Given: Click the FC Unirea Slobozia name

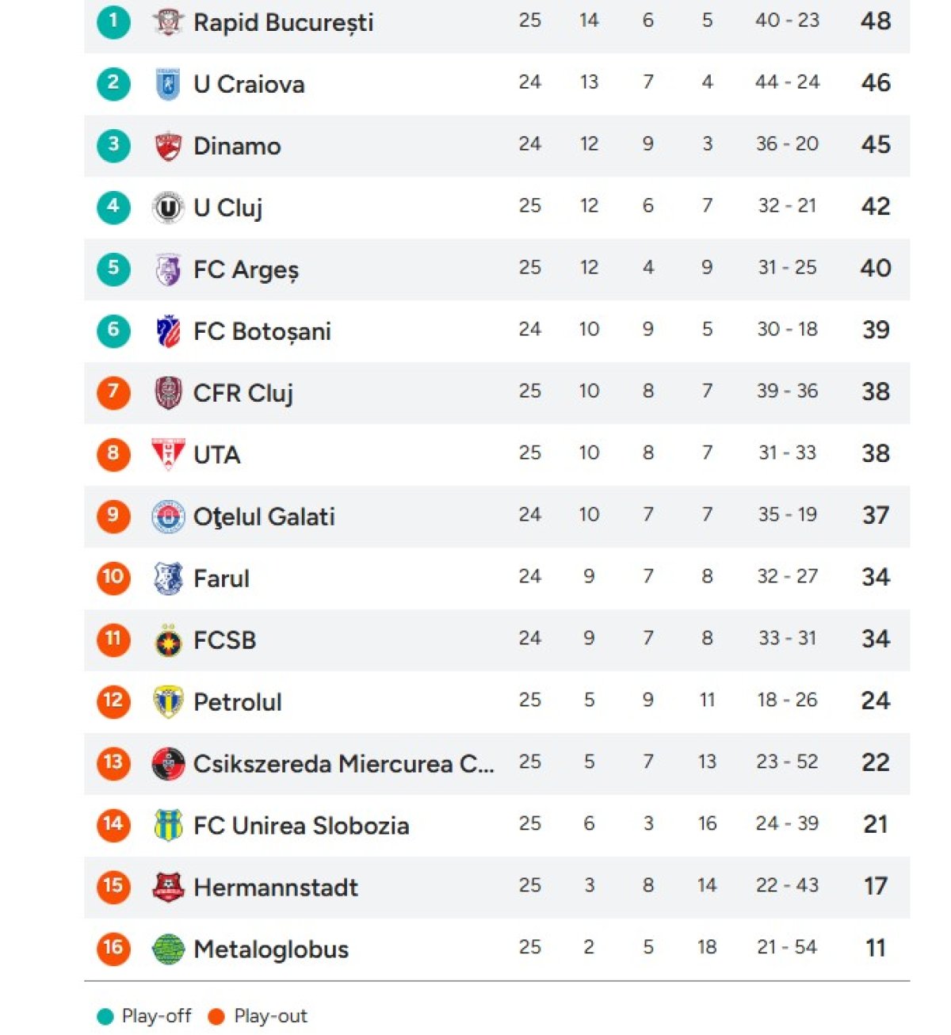Looking at the screenshot, I should [x=301, y=826].
